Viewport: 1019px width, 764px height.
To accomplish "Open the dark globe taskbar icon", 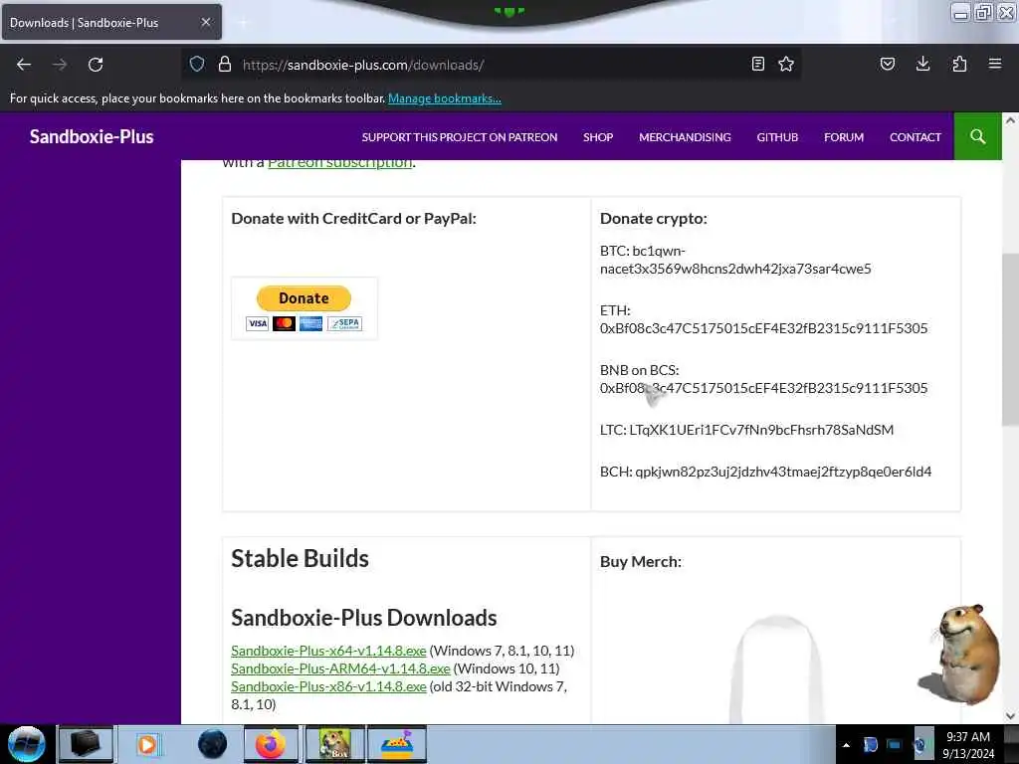I will [x=212, y=744].
